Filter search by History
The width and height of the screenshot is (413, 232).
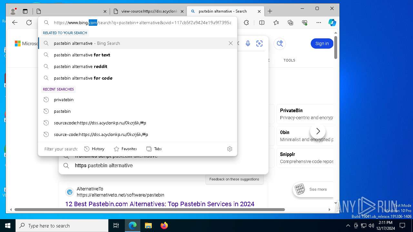pos(94,149)
